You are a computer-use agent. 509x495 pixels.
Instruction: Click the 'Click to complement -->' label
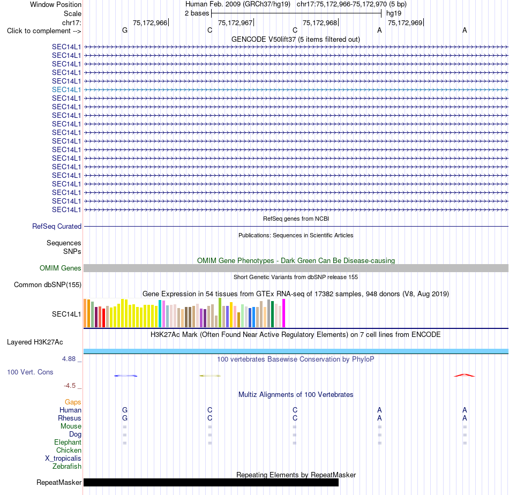click(44, 31)
